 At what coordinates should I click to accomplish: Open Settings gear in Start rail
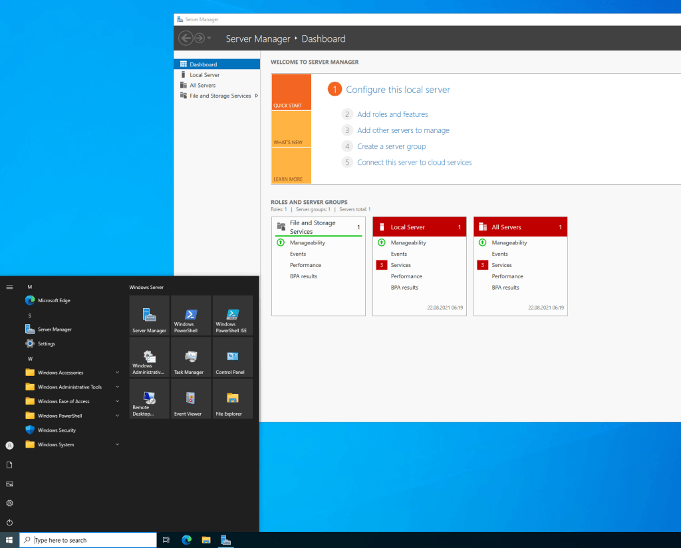9,503
